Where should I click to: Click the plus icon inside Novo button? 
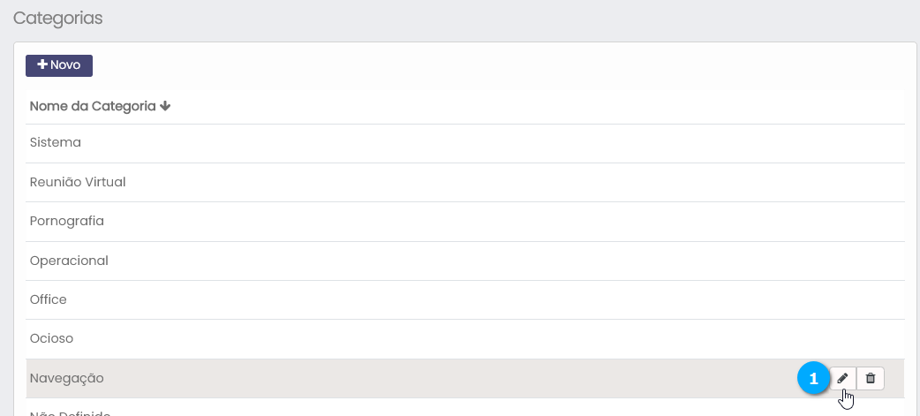pyautogui.click(x=41, y=65)
